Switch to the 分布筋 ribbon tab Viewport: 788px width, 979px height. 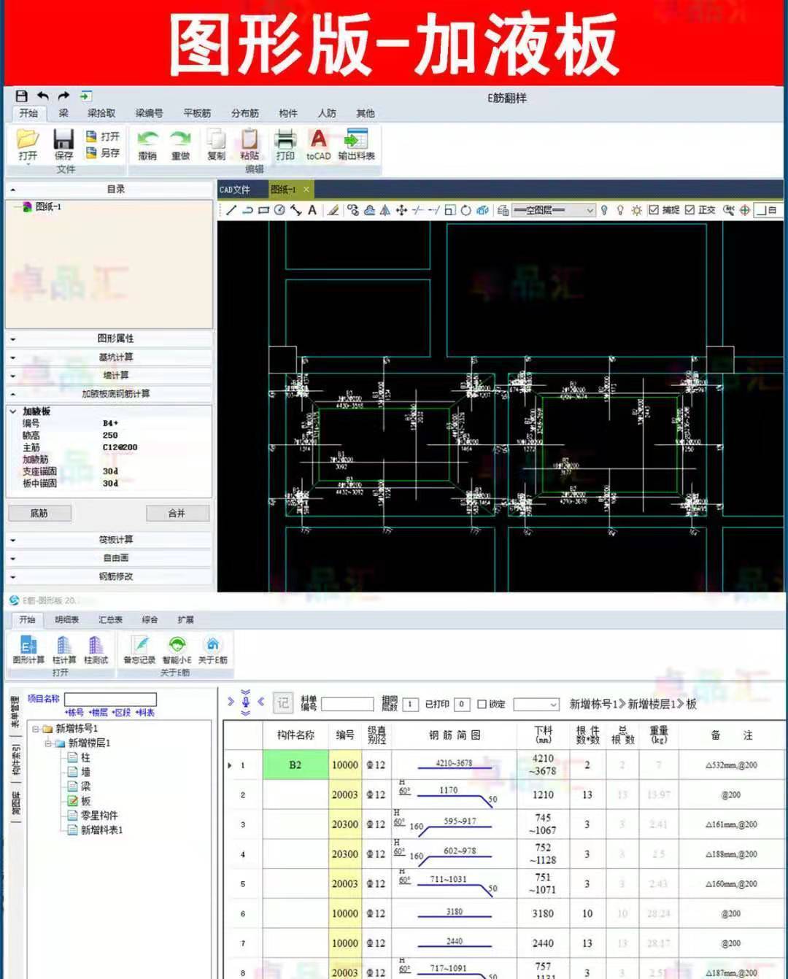(x=245, y=113)
